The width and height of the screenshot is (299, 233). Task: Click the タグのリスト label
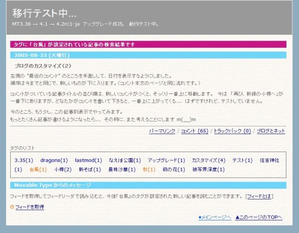[22, 148]
